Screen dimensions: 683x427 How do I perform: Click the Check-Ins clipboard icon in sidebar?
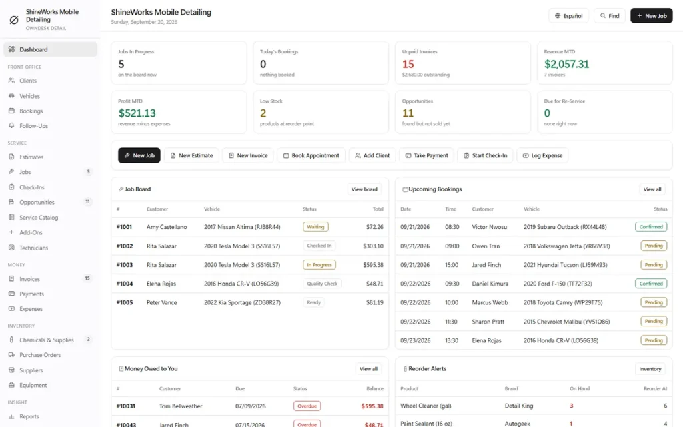click(12, 187)
